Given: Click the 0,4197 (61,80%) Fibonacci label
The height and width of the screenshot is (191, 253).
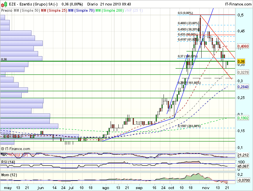Looking at the screenshot, I should (x=188, y=39).
